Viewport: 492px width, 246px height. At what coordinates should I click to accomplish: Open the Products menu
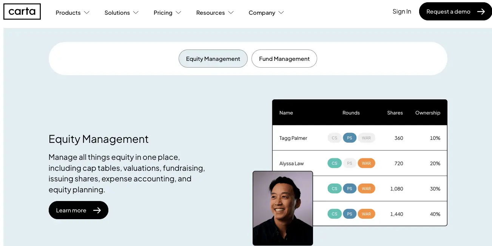[72, 13]
